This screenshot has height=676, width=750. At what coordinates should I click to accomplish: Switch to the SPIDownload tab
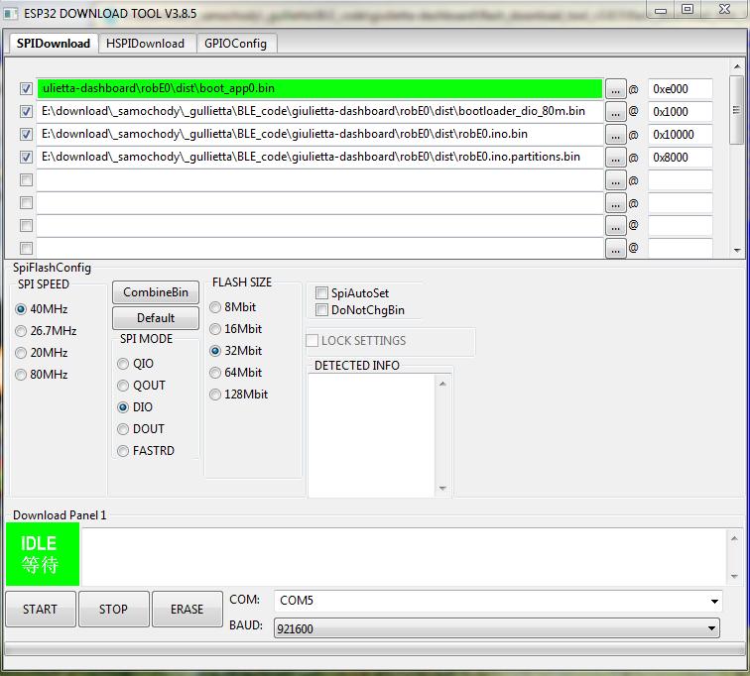click(x=54, y=44)
